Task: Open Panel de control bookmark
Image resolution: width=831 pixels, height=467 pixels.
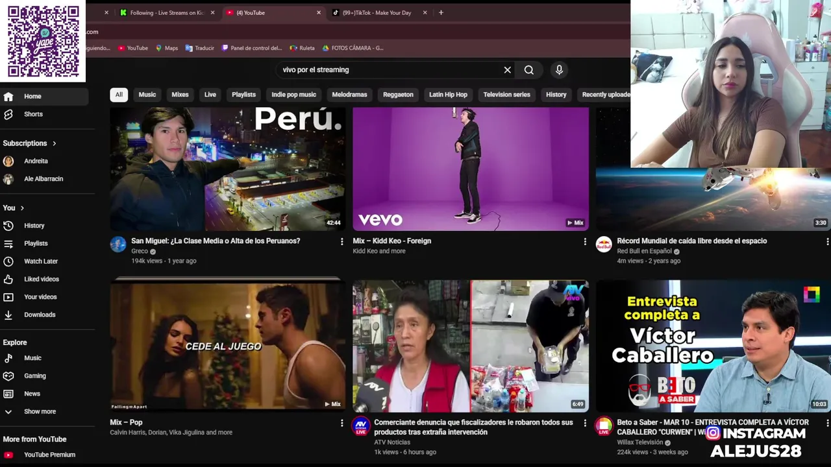Action: pos(252,48)
